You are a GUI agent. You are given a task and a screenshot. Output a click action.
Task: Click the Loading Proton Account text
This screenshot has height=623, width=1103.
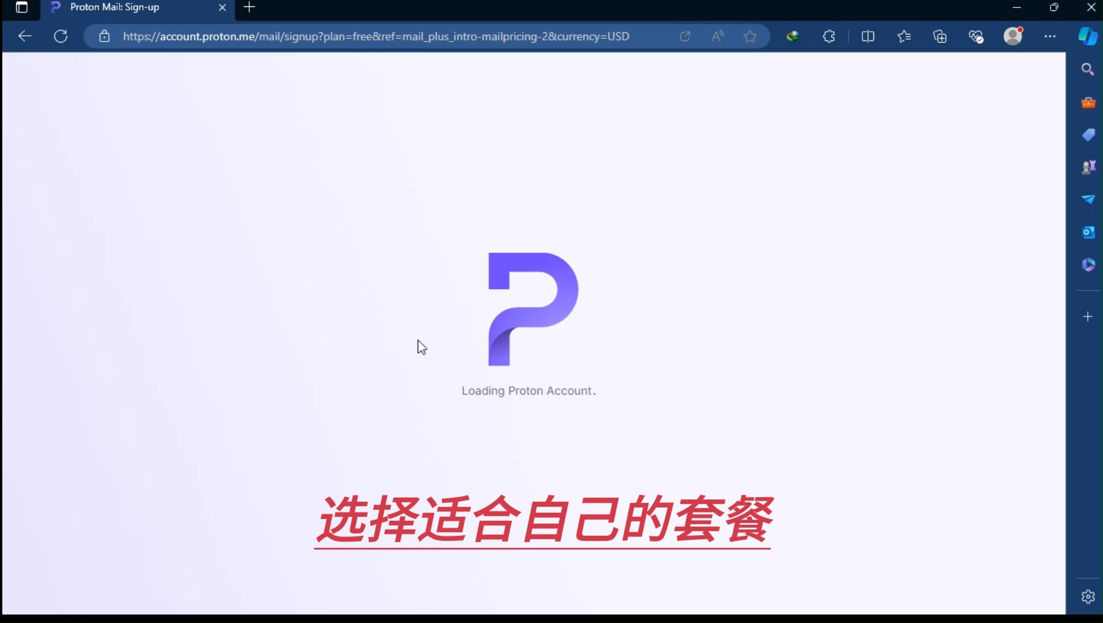pyautogui.click(x=528, y=391)
